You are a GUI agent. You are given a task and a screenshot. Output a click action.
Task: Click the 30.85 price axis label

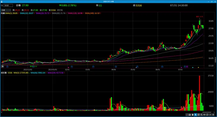211,21
